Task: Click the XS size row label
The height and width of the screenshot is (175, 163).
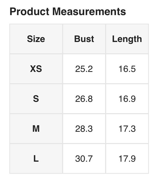Action: coord(36,69)
